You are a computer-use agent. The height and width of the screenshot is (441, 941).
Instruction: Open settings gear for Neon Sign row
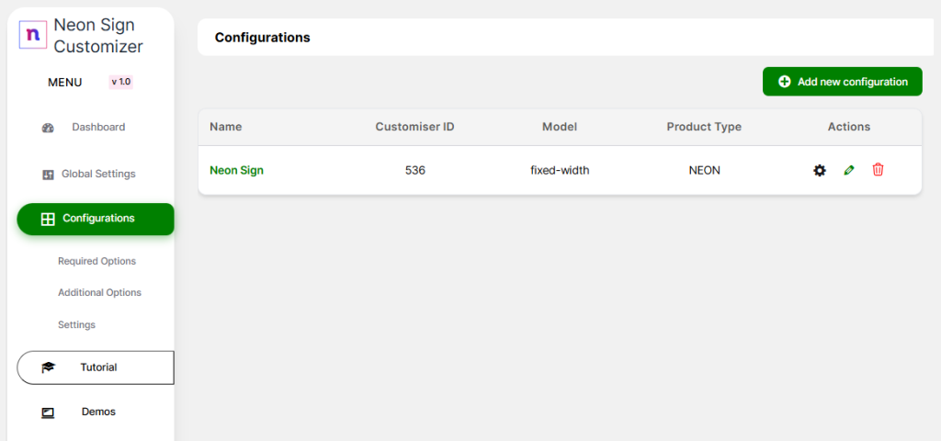pyautogui.click(x=820, y=170)
